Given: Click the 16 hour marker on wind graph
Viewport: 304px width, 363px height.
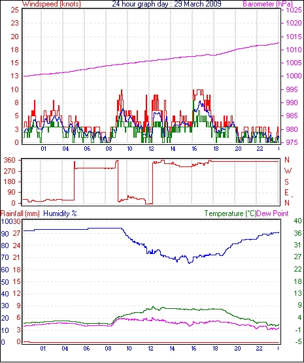Looking at the screenshot, I should tap(194, 148).
